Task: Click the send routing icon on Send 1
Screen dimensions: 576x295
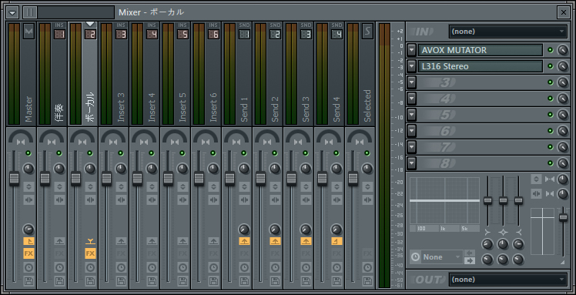Action: 244,241
